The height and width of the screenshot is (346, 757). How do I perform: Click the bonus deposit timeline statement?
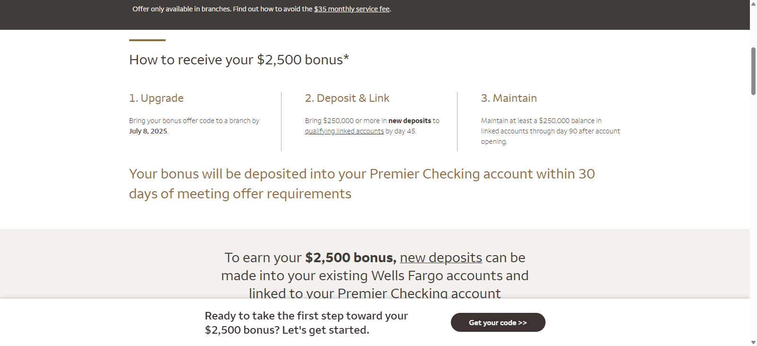pos(362,184)
